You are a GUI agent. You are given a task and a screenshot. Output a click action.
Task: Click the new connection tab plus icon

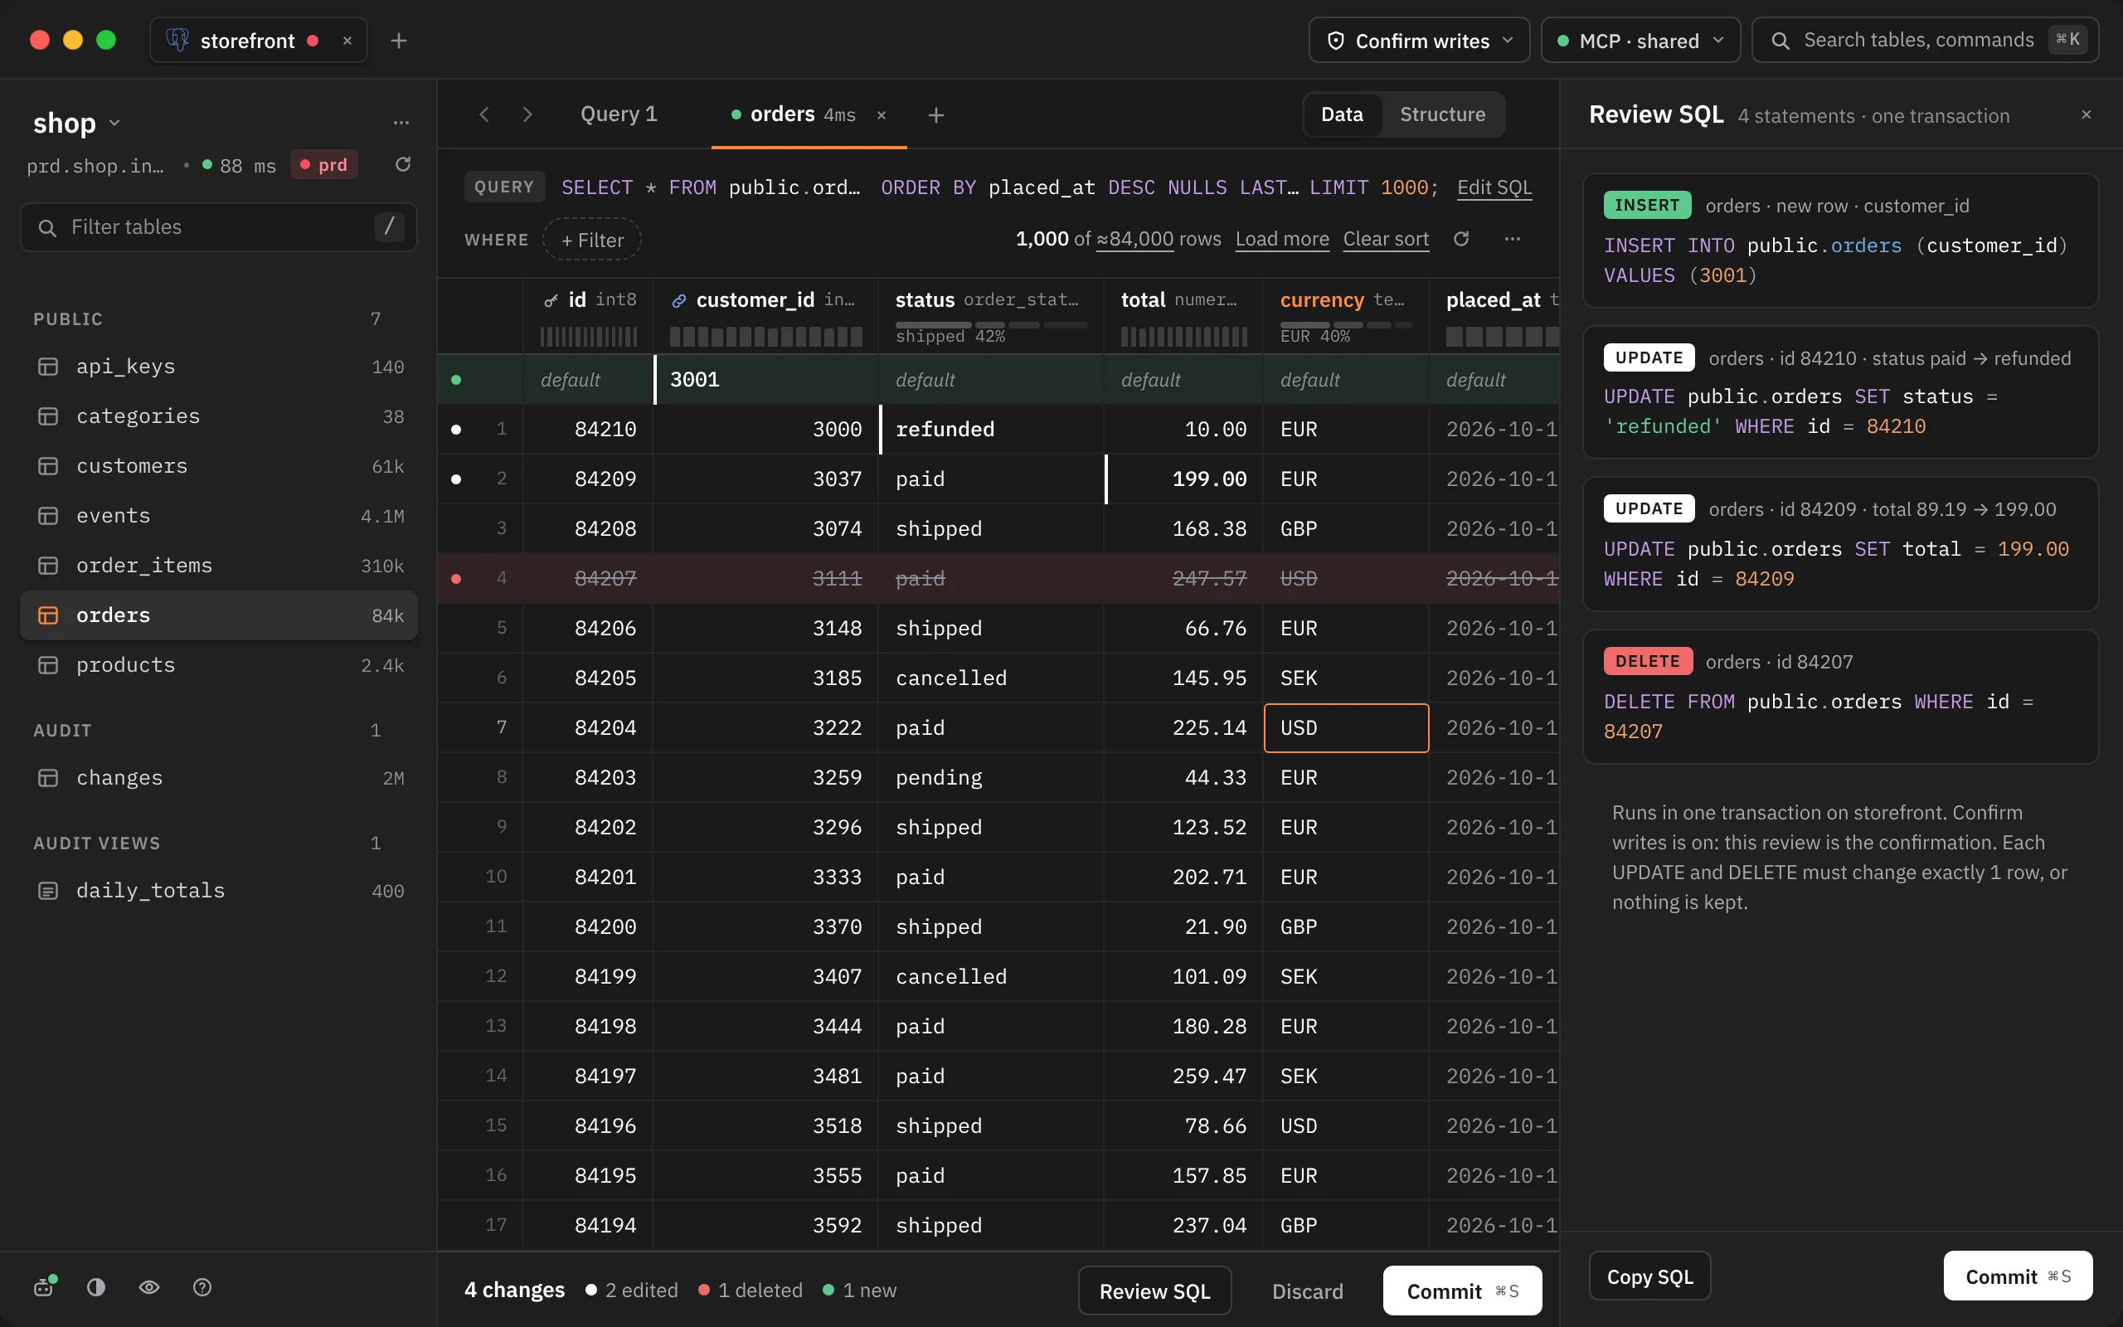398,41
